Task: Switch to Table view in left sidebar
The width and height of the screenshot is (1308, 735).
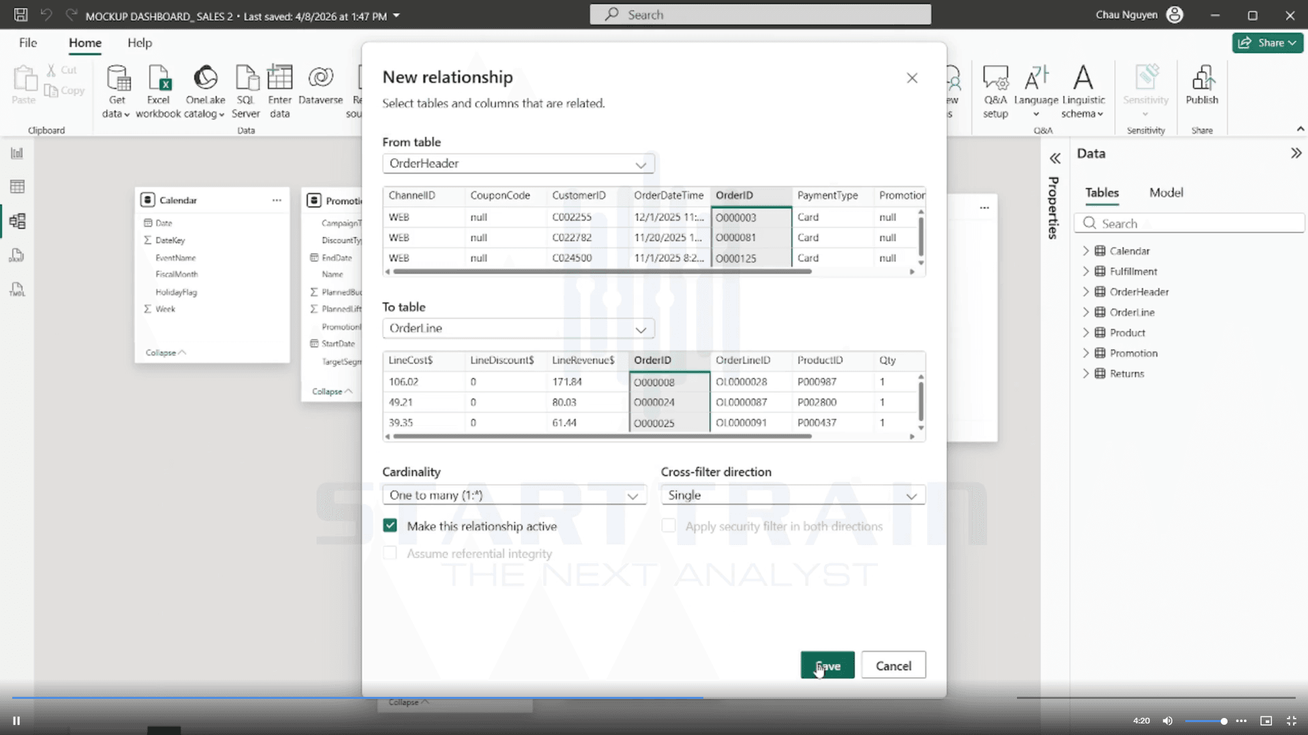Action: (x=17, y=187)
